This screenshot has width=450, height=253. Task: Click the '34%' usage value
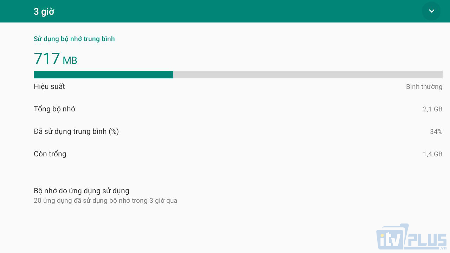point(436,132)
